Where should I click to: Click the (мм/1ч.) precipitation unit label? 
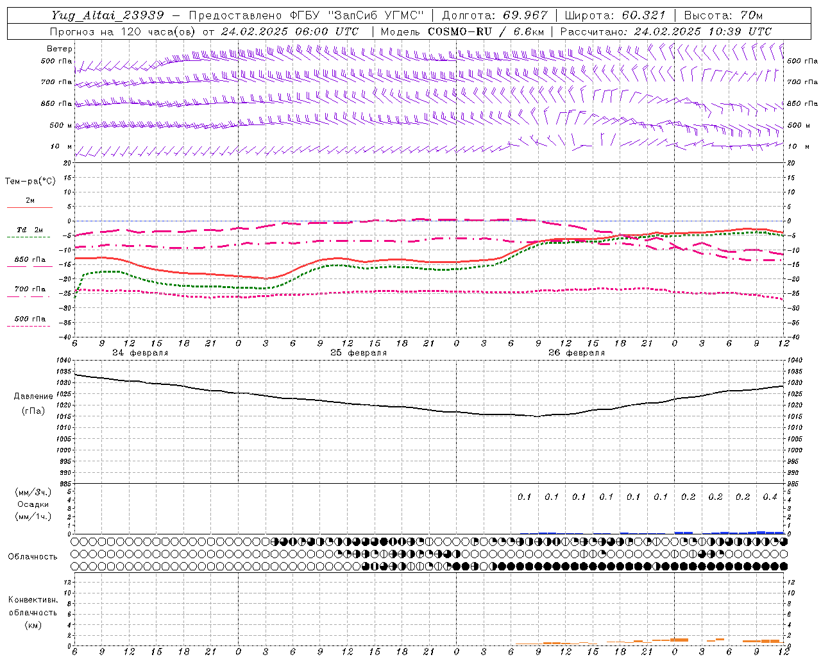click(x=33, y=516)
